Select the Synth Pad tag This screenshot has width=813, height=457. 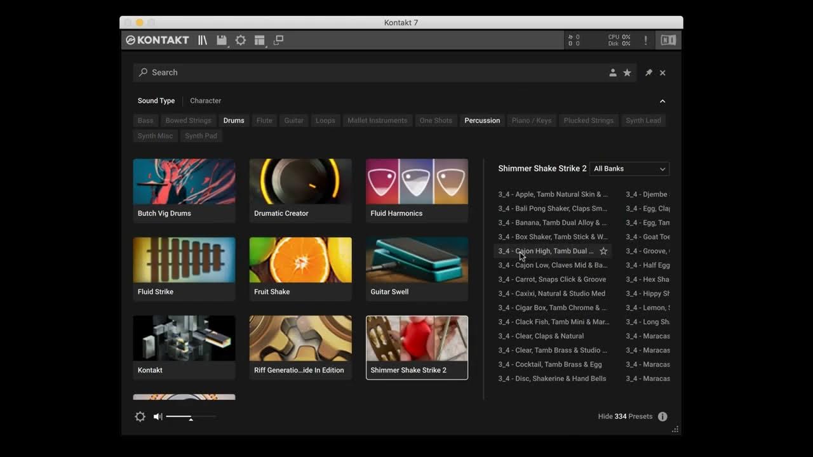[201, 136]
